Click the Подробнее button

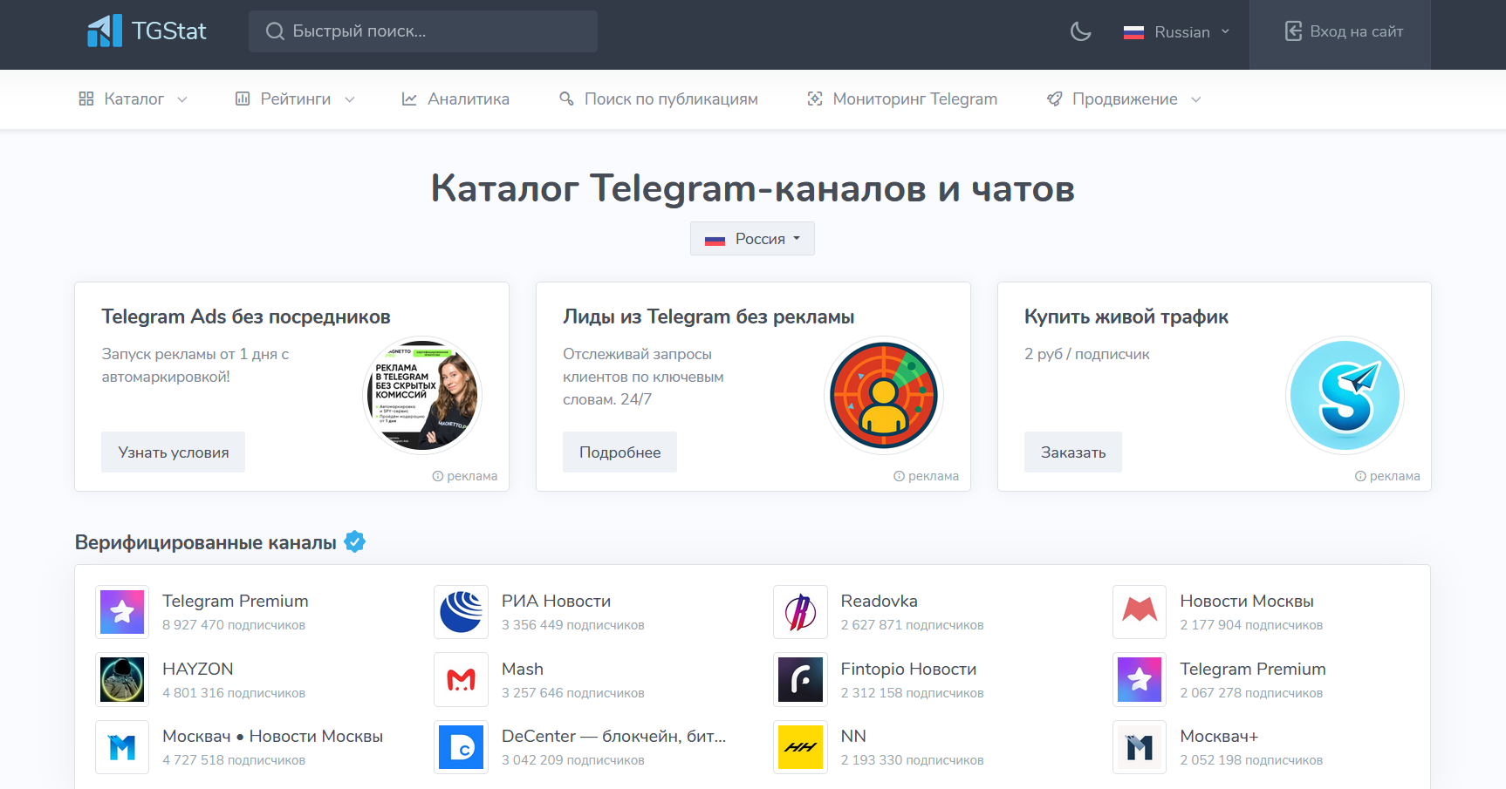(x=620, y=452)
